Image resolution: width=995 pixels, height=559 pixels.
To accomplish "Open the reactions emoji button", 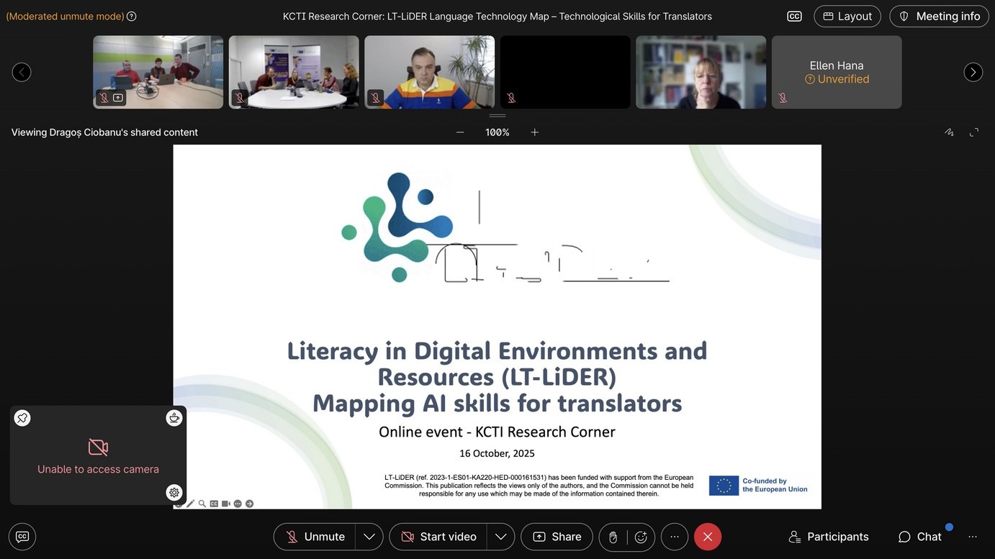I will tap(641, 537).
